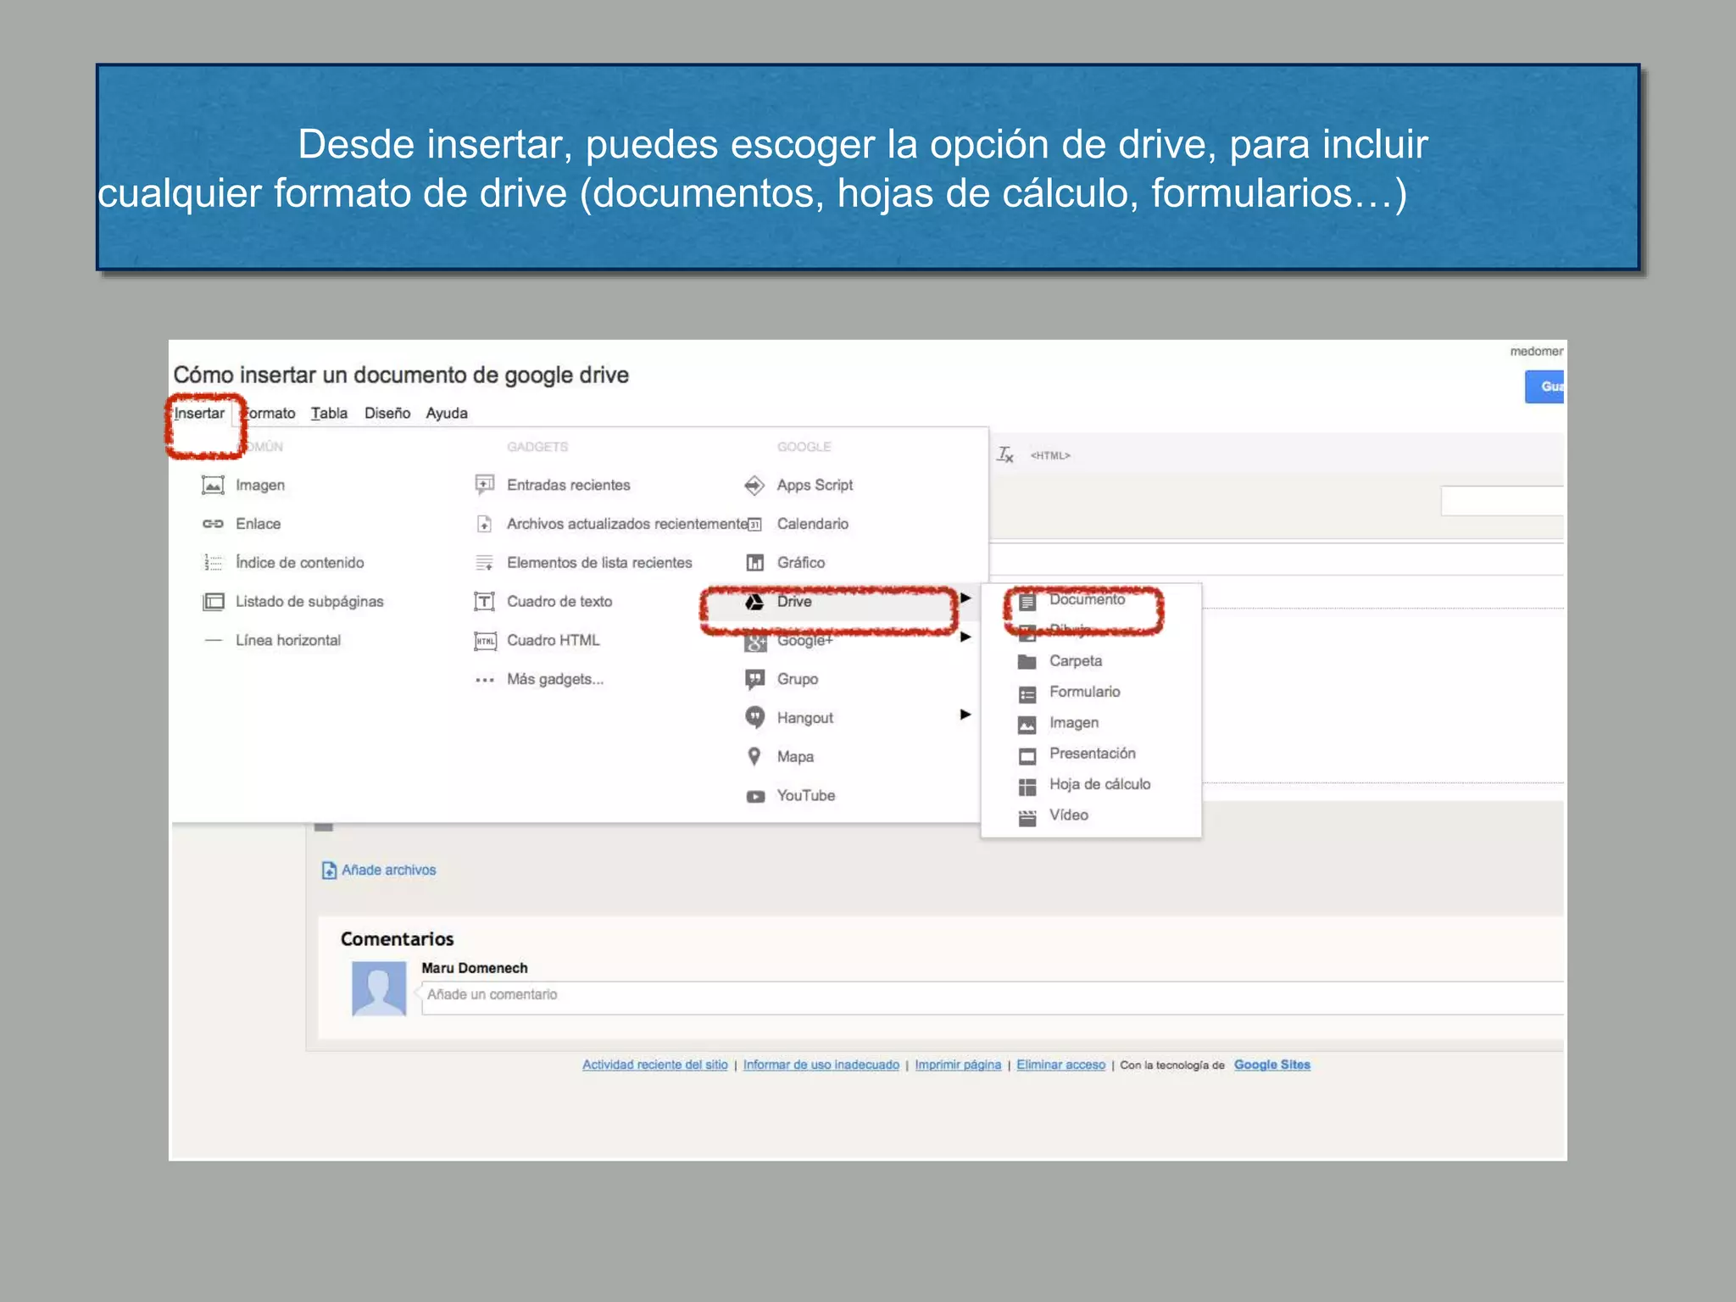
Task: Select Cuadro HTML label text
Action: tap(553, 640)
